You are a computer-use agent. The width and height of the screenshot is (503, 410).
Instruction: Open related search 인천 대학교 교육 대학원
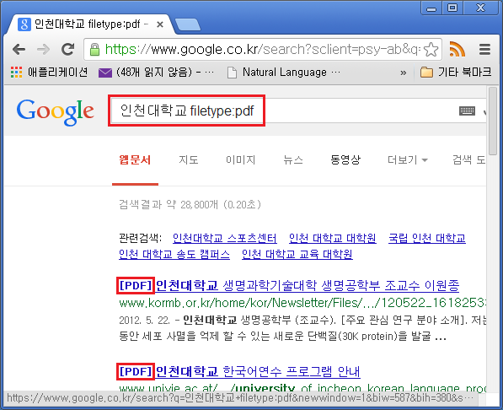coord(297,254)
